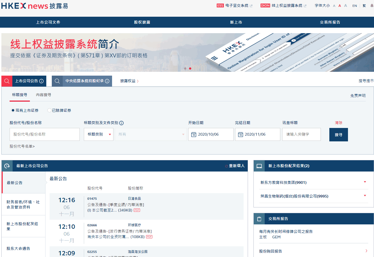Click end date field 2020/11/06
The height and width of the screenshot is (257, 374).
(x=258, y=134)
